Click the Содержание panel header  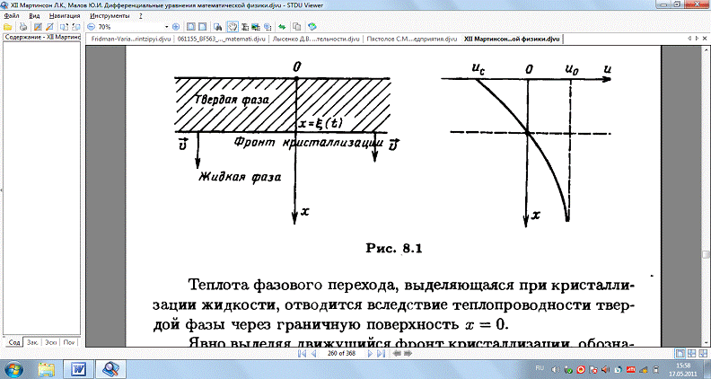42,37
